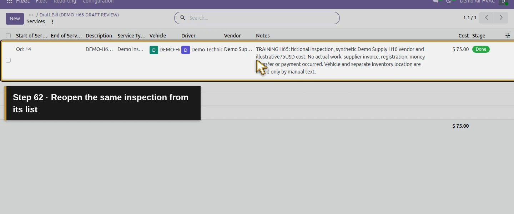Open the messages conversation icon

click(436, 1)
